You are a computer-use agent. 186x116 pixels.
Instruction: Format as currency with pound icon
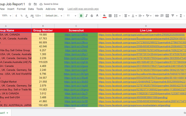[x=16, y=16]
